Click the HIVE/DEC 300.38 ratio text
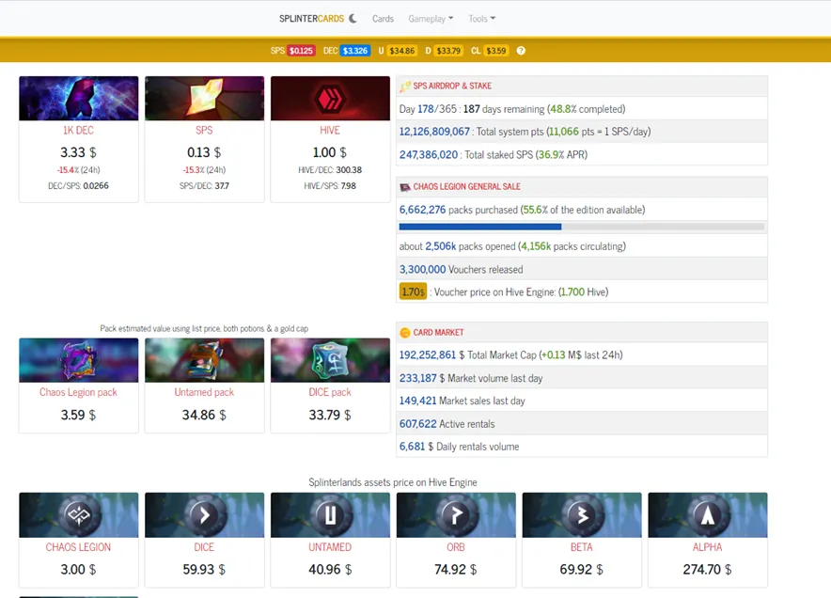 point(330,170)
